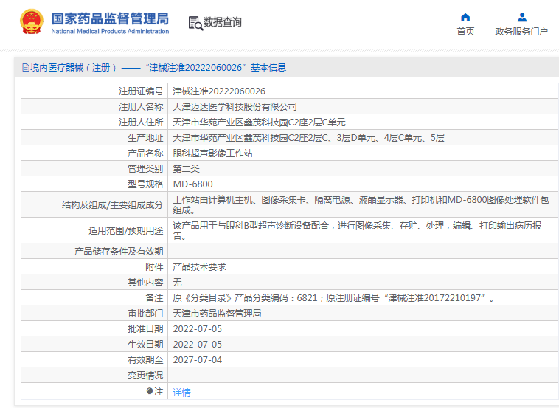
Task: Click the 有效期至 date 2027-07-04
Action: [197, 360]
